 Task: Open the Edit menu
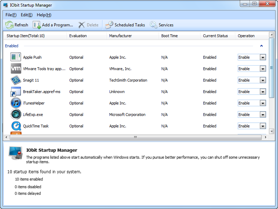(27, 15)
